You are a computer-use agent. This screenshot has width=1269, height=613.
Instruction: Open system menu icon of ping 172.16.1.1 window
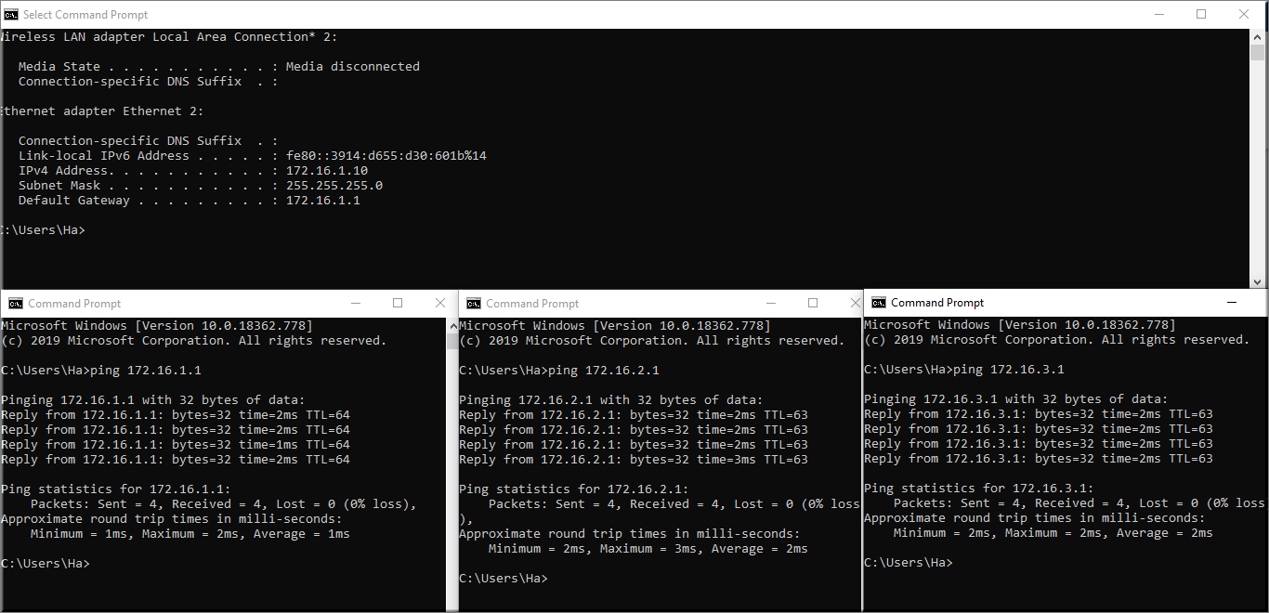point(16,304)
